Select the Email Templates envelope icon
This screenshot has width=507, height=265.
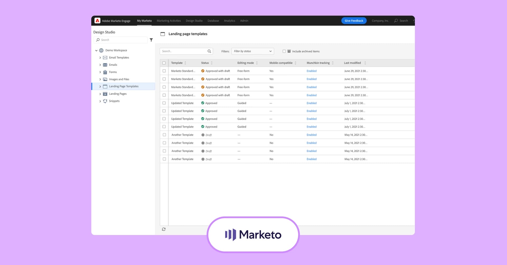click(x=105, y=57)
